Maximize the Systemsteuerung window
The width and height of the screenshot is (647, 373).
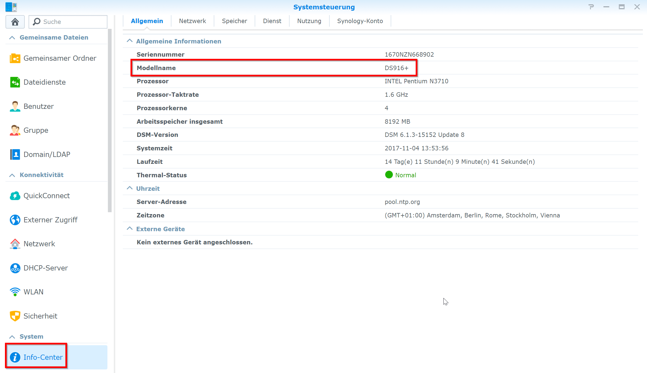click(622, 7)
